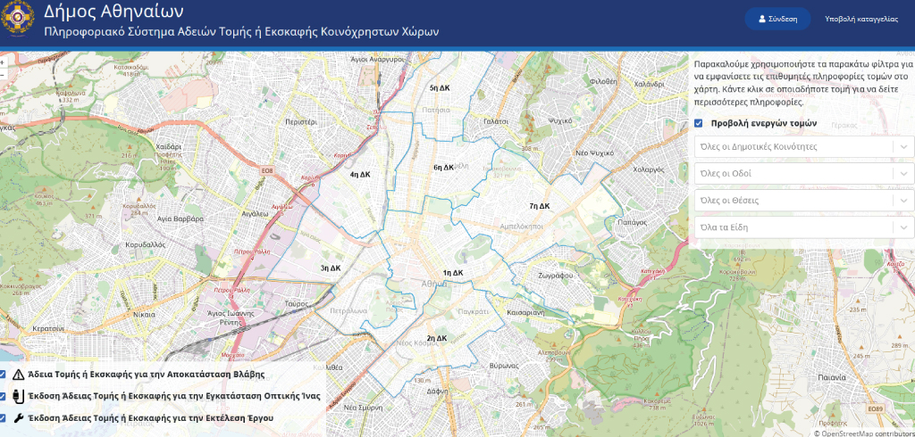Screen dimensions: 915x437
Task: Uncheck Προβολή ενεργών τομών checkbox
Action: [699, 123]
